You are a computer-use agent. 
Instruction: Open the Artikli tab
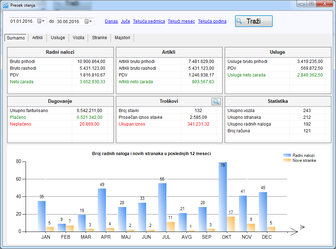[37, 38]
